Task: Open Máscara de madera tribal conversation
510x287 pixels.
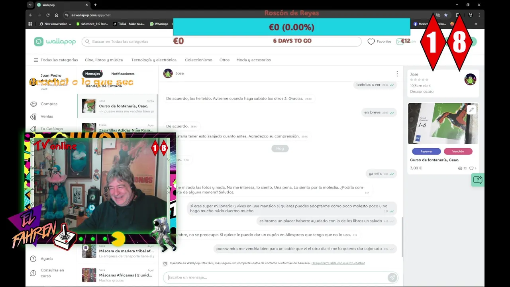Action: pos(117,252)
